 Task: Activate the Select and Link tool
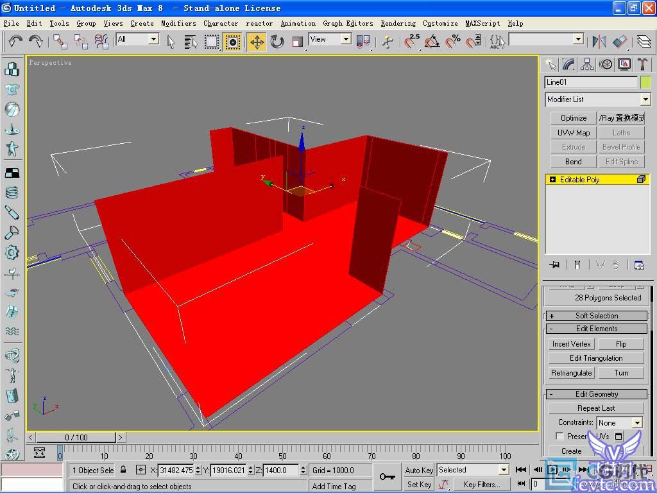tap(60, 42)
